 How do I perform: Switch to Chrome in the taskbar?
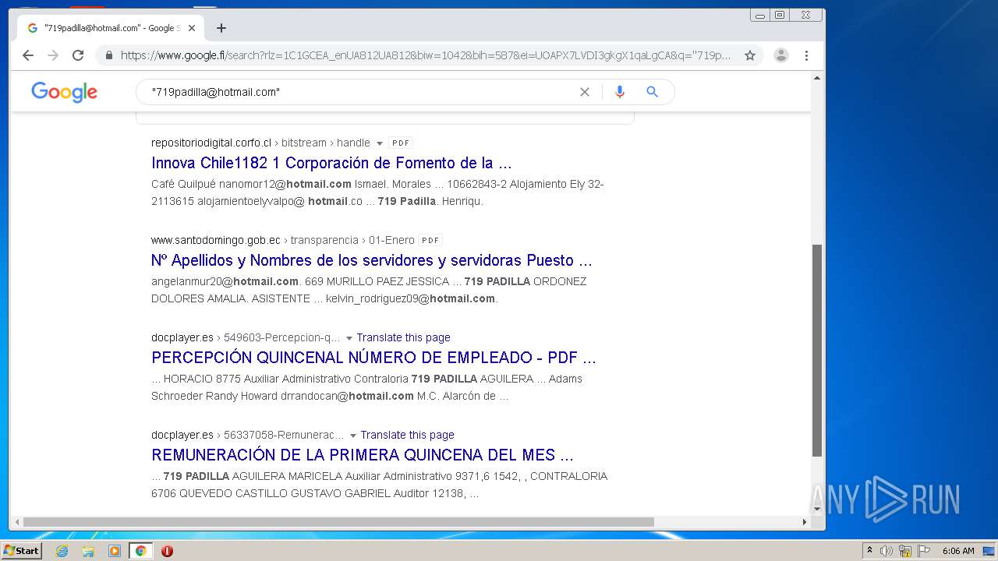click(x=141, y=551)
